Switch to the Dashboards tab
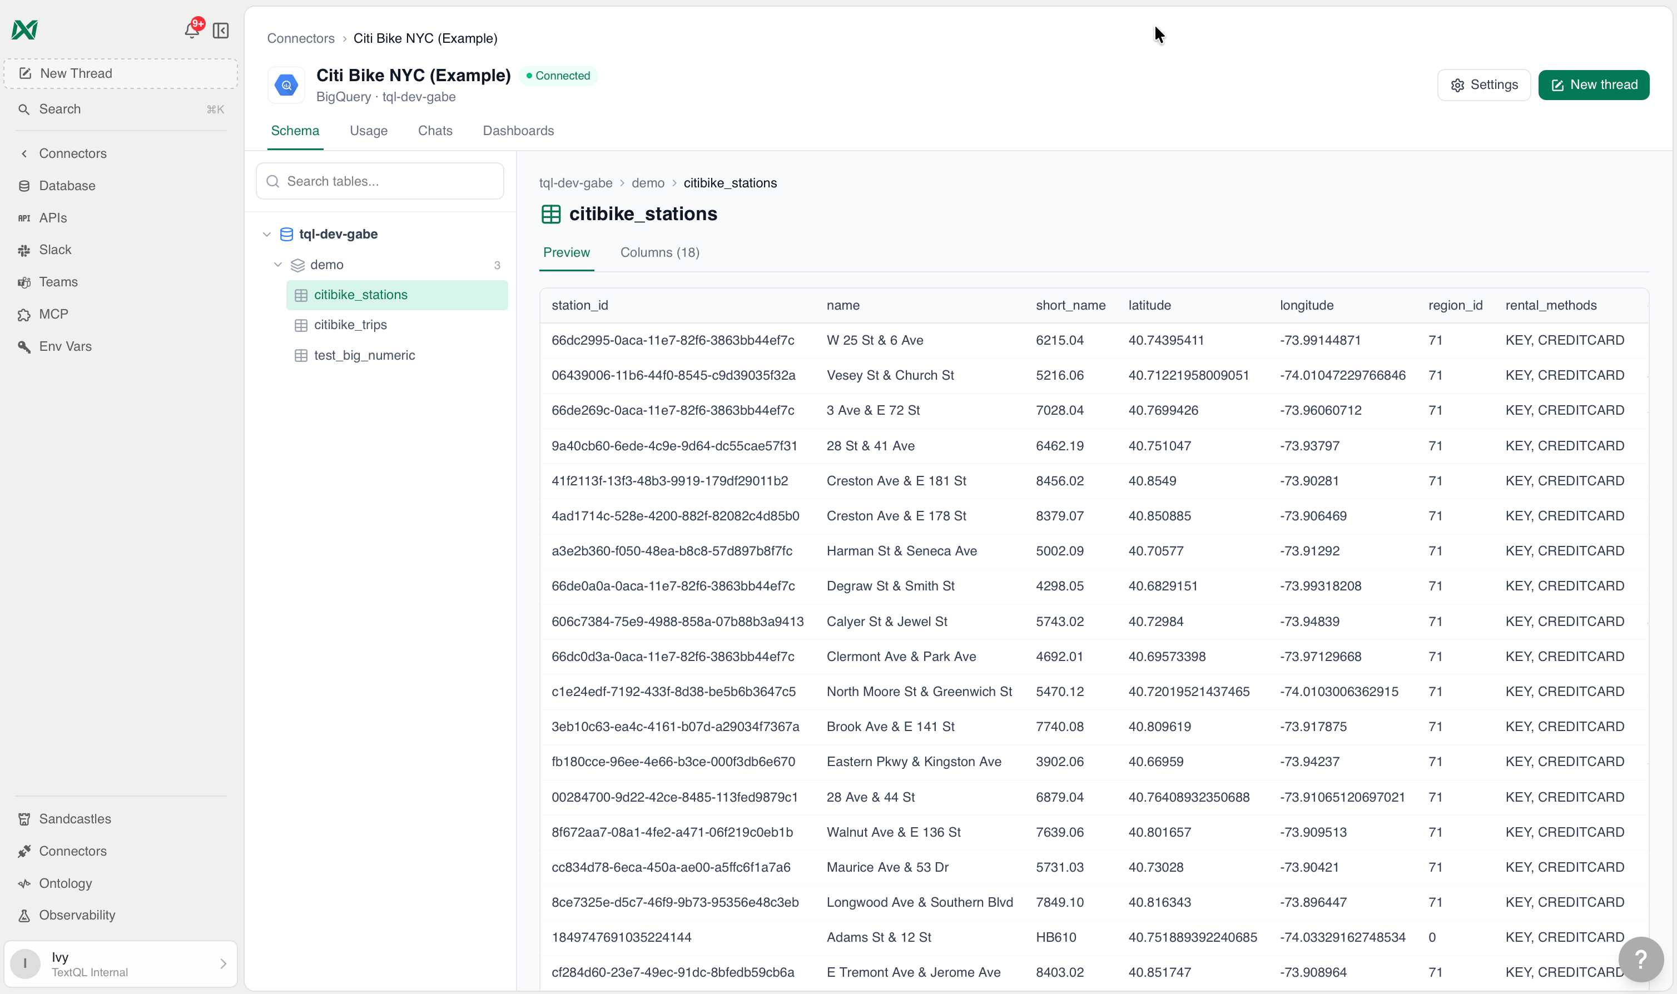Image resolution: width=1677 pixels, height=994 pixels. pos(518,131)
